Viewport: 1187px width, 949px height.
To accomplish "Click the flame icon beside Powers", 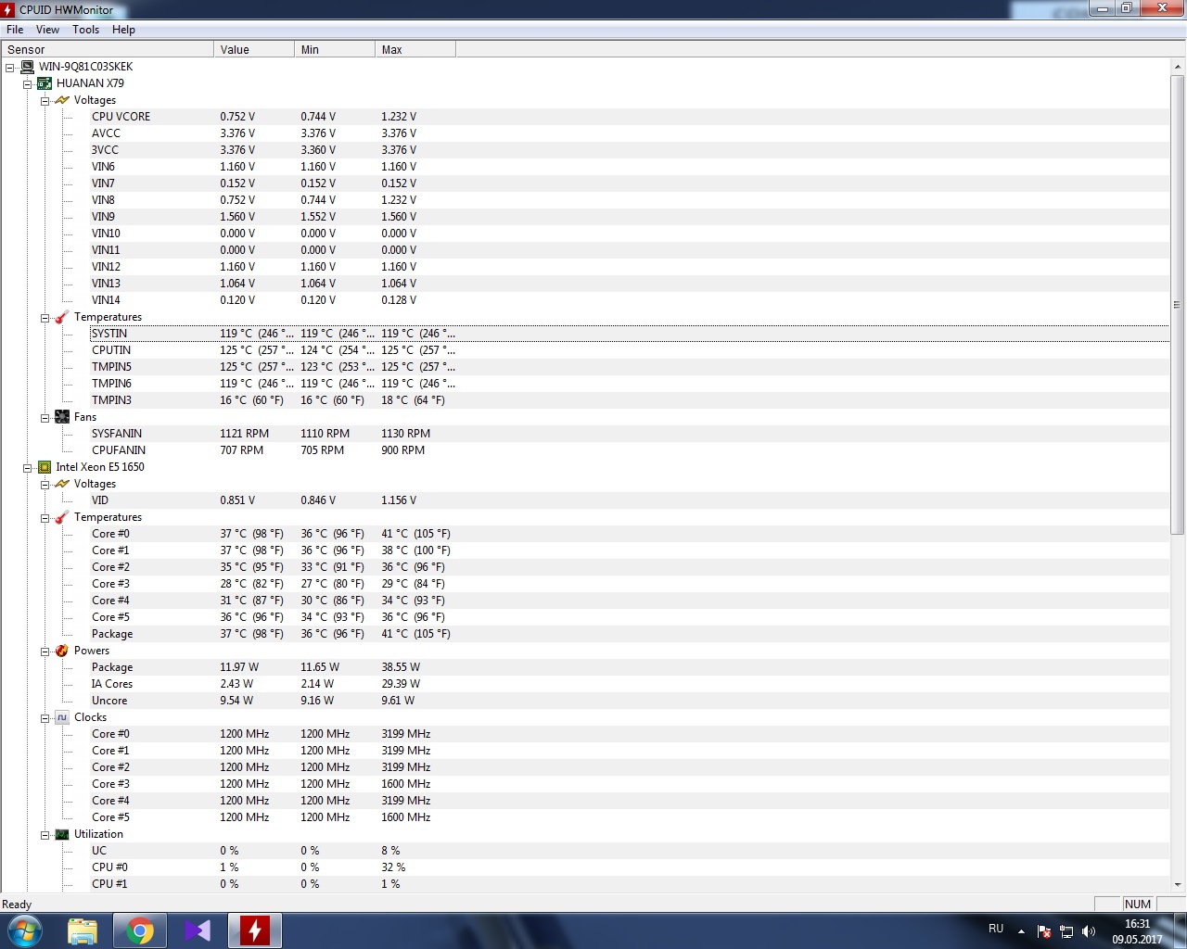I will [x=62, y=651].
